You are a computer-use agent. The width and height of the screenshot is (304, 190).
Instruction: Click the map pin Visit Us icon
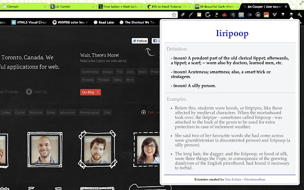pyautogui.click(x=29, y=92)
